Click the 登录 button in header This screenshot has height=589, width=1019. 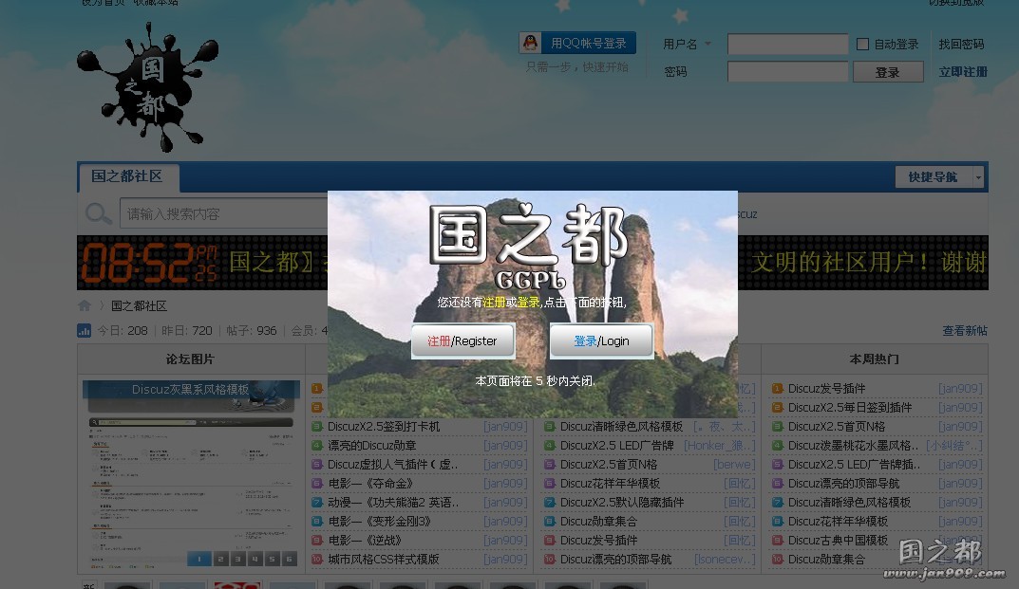click(888, 72)
